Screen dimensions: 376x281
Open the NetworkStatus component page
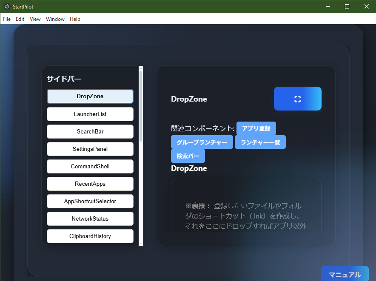pyautogui.click(x=90, y=219)
